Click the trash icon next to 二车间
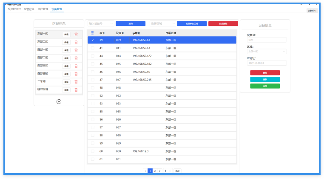 pos(76,82)
